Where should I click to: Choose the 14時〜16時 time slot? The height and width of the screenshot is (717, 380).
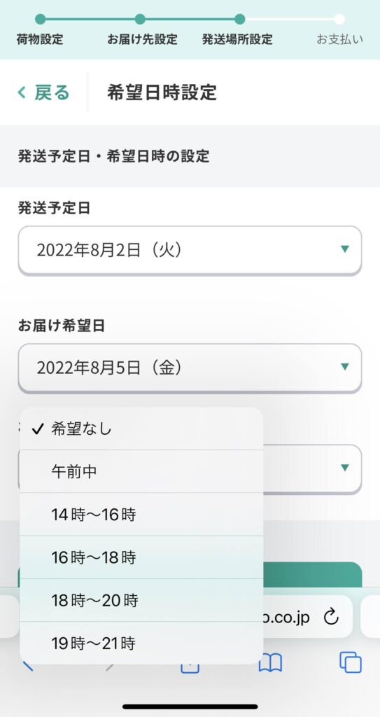141,515
